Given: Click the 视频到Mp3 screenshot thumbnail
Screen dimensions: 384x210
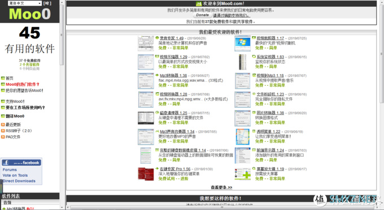Looking at the screenshot, I should 242,81.
